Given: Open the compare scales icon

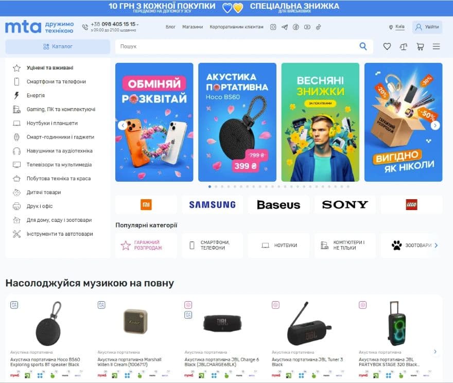Looking at the screenshot, I should 404,46.
